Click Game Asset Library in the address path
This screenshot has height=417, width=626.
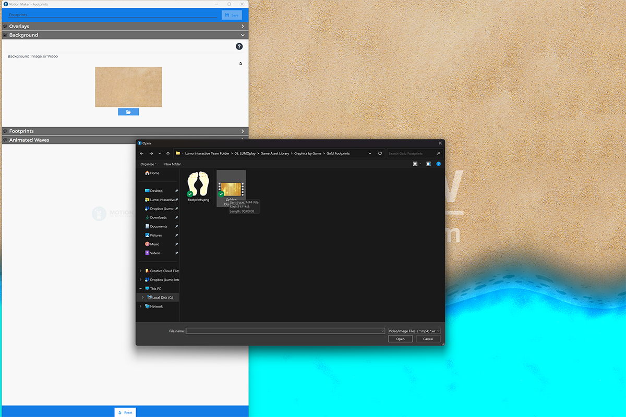pos(275,153)
